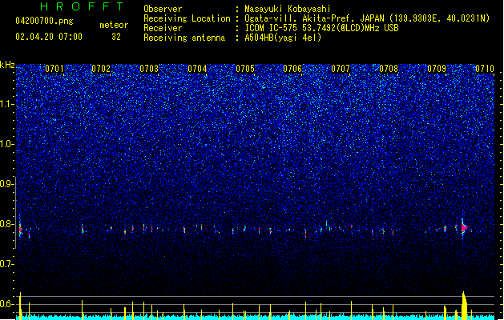Click the 0708 time marker
This screenshot has width=504, height=320.
(x=389, y=69)
